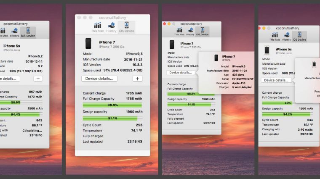
Task: Click the 'iPhone Julia' subtitle in the 3.46 watts window
Action: pos(284,53)
